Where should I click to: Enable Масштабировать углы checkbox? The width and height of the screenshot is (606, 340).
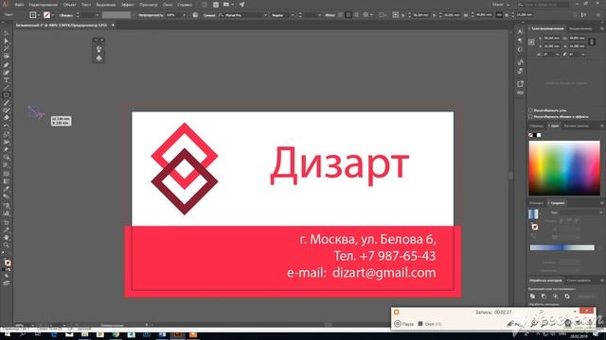click(x=530, y=110)
